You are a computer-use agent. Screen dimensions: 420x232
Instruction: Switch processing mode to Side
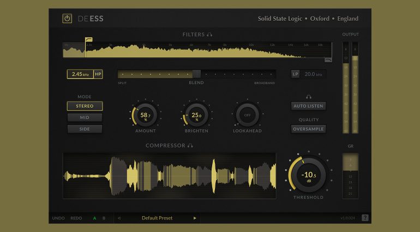[x=85, y=129]
